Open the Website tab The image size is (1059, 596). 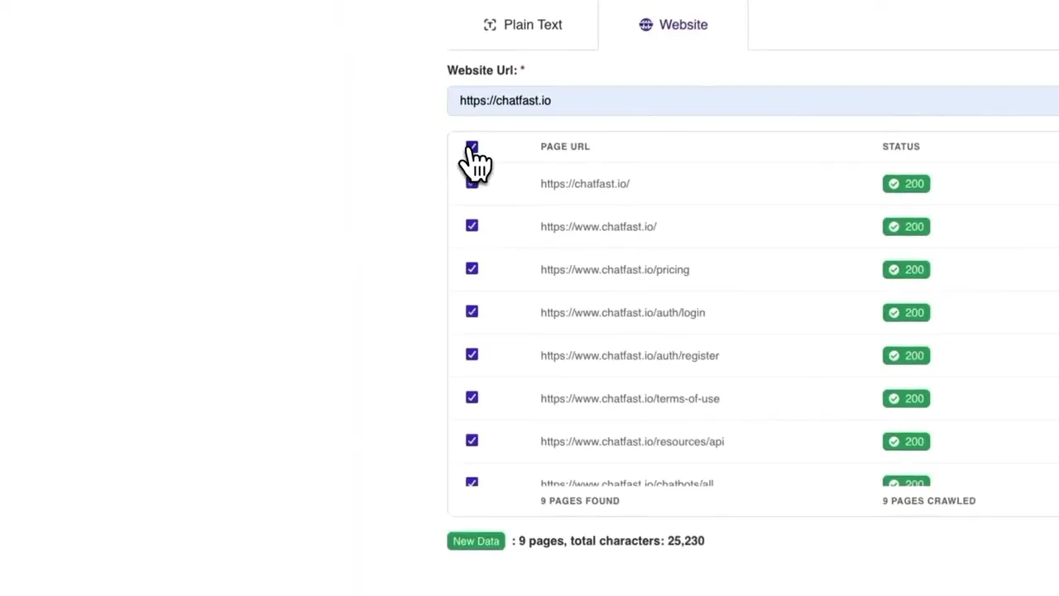[673, 25]
